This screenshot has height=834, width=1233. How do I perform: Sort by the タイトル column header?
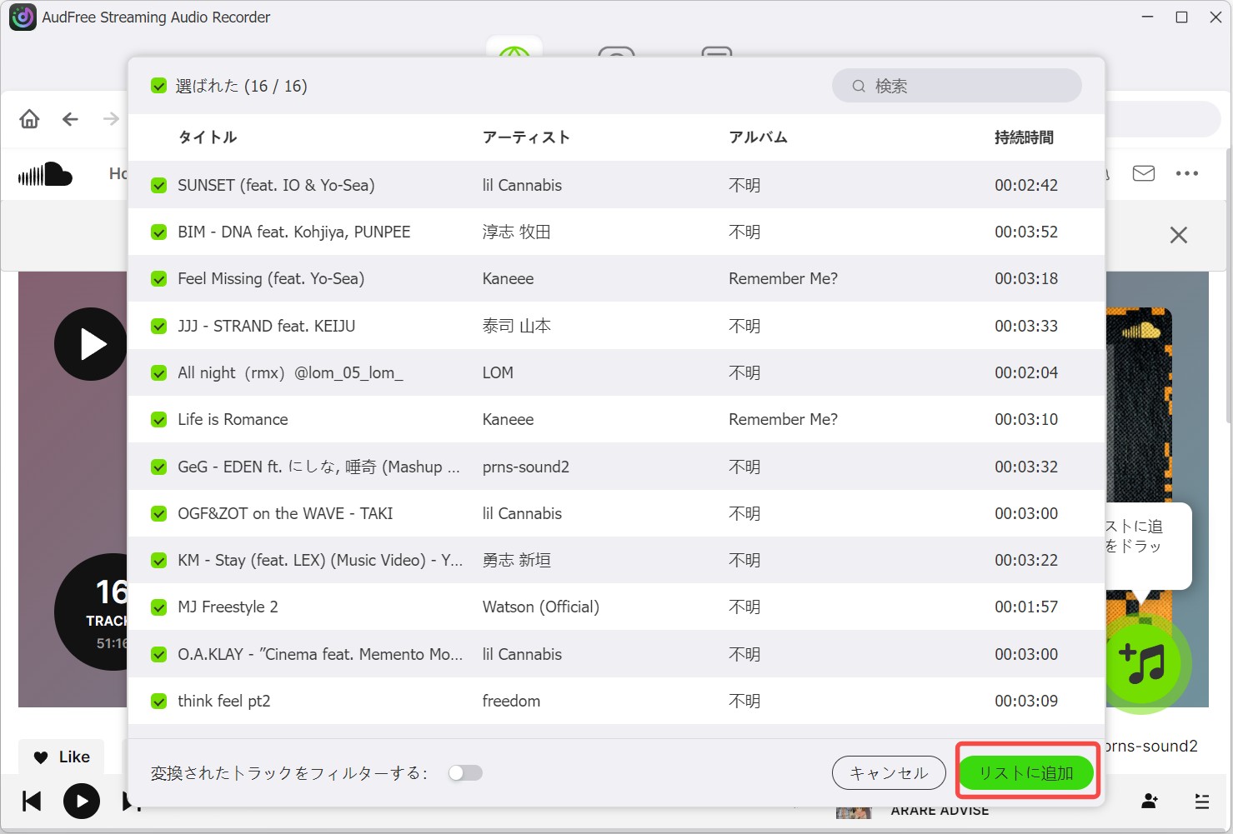208,137
